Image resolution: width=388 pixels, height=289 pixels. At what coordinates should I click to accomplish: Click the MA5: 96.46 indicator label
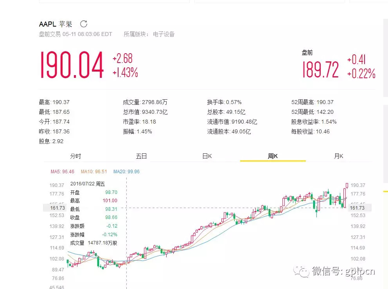point(62,171)
